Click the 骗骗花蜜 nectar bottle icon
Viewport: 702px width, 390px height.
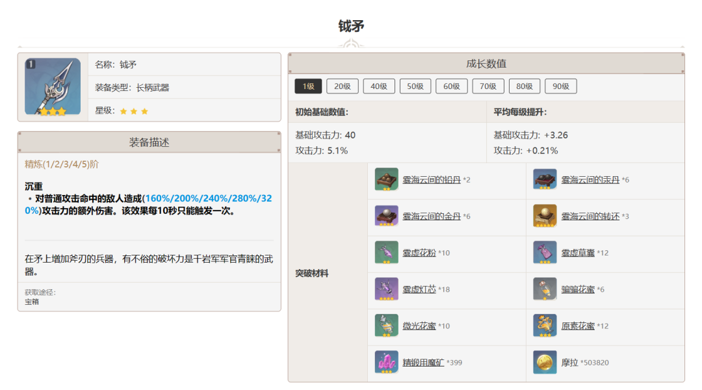click(545, 289)
